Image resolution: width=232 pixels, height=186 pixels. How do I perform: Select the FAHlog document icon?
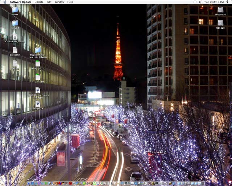pyautogui.click(x=15, y=64)
